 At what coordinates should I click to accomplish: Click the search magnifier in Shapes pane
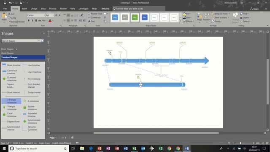pyautogui.click(x=42, y=41)
